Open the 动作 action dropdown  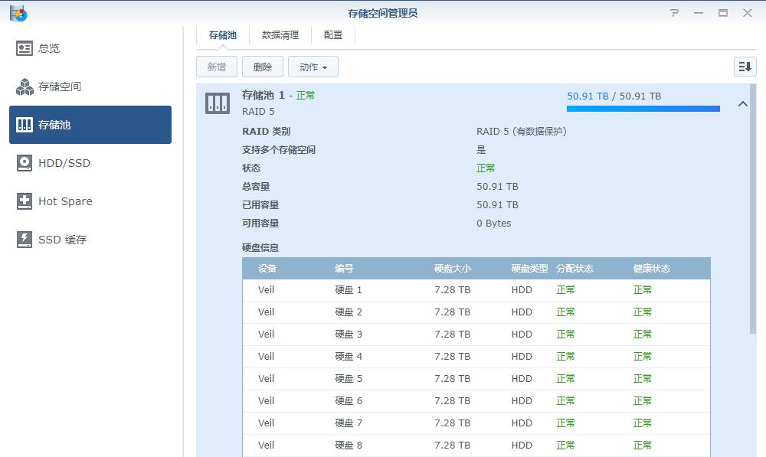[x=313, y=67]
